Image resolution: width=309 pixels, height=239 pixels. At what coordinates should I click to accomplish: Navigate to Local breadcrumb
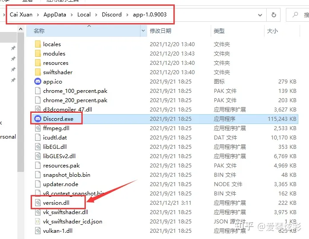click(x=84, y=15)
